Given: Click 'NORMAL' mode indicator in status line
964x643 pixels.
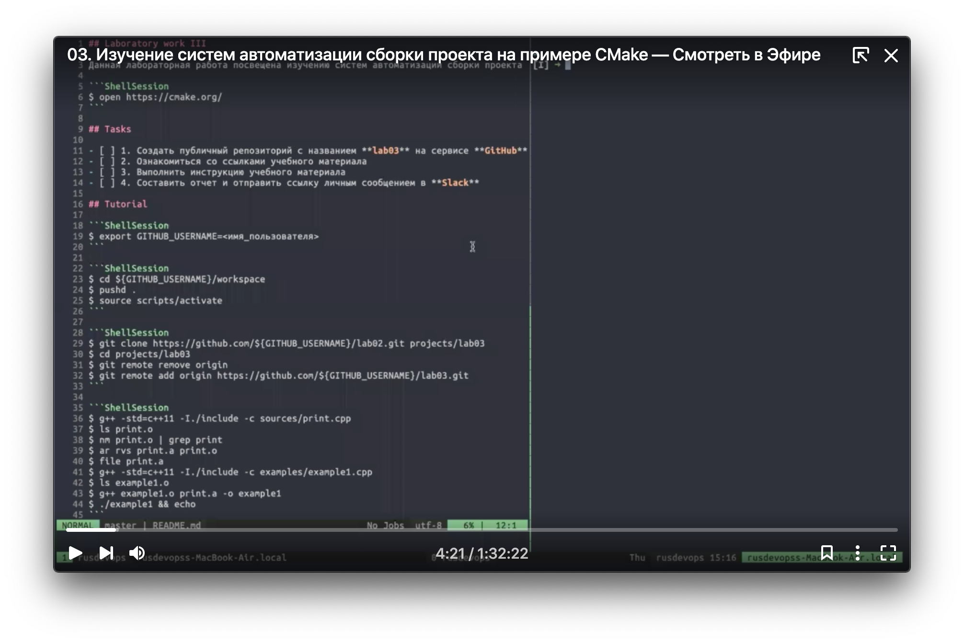Looking at the screenshot, I should pos(77,525).
